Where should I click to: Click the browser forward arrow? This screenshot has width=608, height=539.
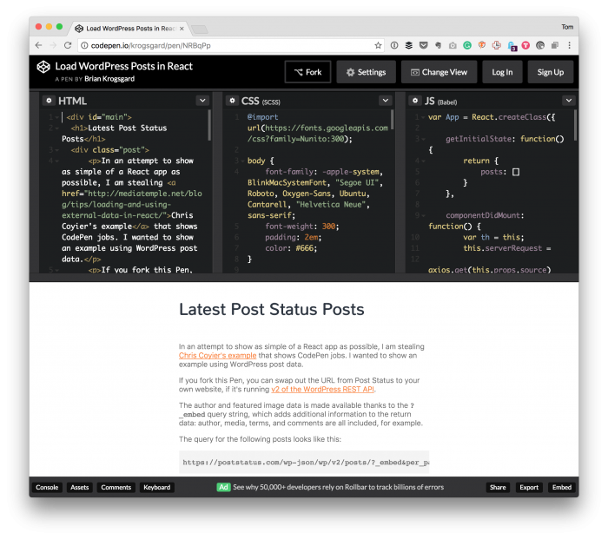coord(53,45)
